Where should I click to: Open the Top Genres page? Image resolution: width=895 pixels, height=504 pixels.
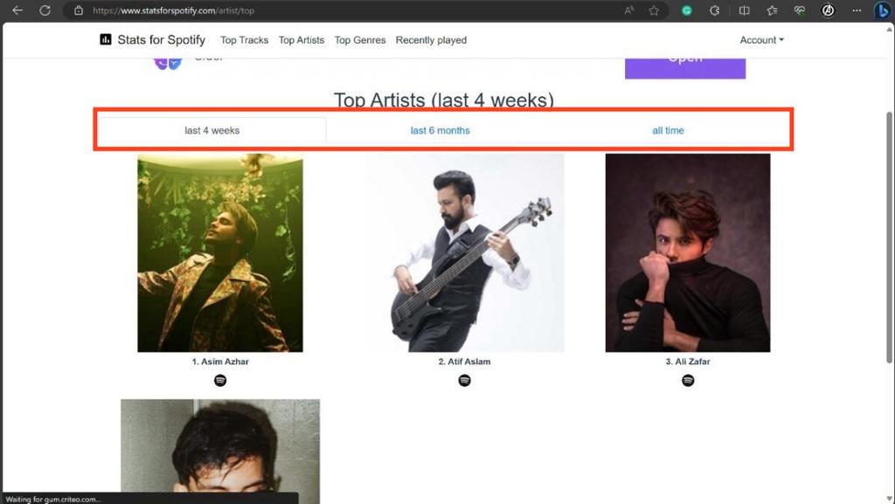360,40
